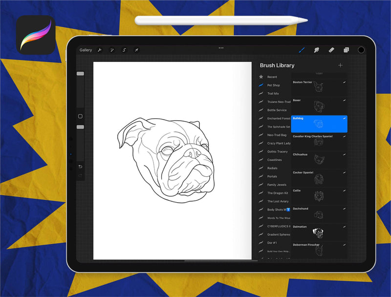The height and width of the screenshot is (297, 391).
Task: Open the Actions wrench menu
Action: pyautogui.click(x=100, y=50)
